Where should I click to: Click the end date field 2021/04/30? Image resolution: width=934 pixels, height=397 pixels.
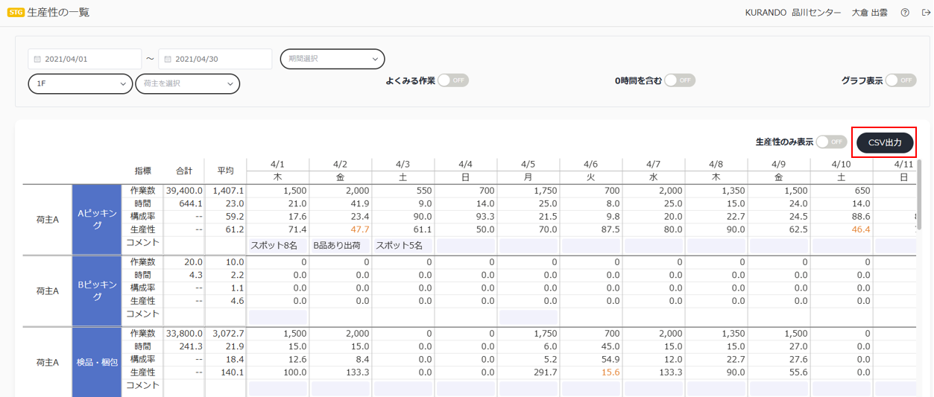point(215,59)
